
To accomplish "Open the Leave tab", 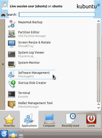I will coord(91,120).
